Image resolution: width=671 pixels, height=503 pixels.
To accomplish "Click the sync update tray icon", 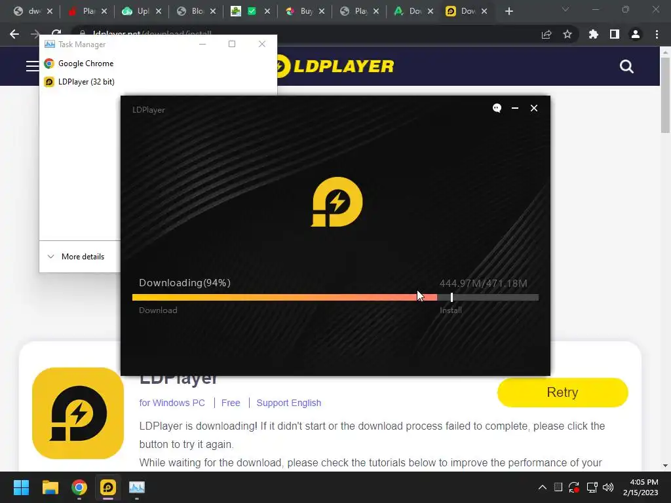I will 574,487.
